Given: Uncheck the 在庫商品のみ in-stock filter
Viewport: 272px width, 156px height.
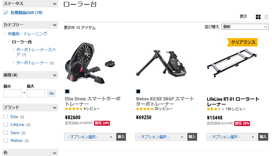Looking at the screenshot, I should (x=6, y=12).
